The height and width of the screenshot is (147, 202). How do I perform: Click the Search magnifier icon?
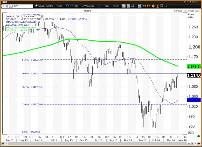(x=36, y=6)
